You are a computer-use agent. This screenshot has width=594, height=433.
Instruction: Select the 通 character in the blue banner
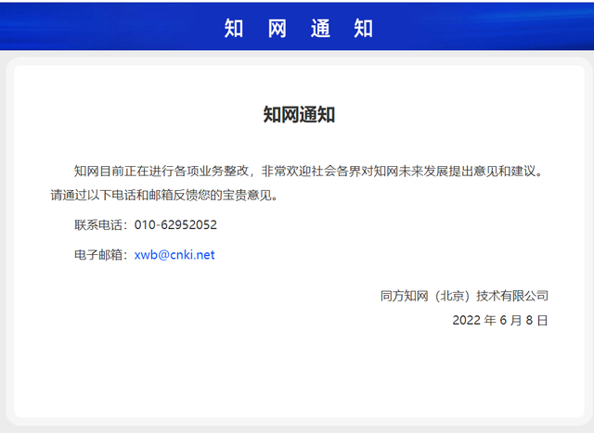(x=319, y=28)
